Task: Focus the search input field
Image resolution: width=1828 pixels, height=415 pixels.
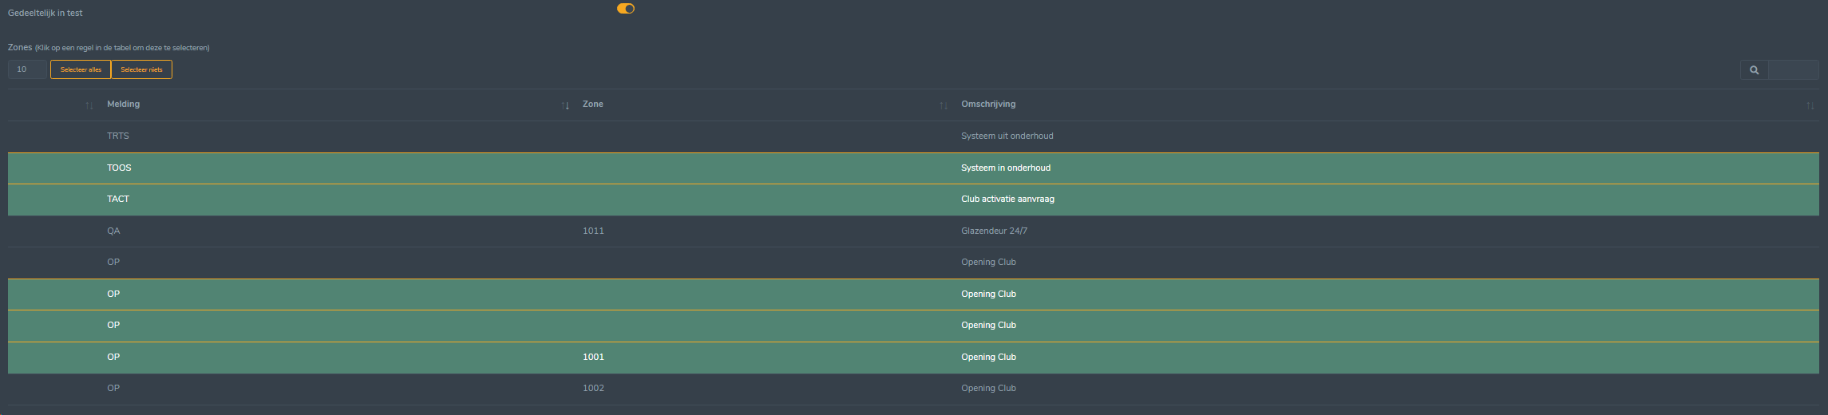Action: (x=1794, y=70)
